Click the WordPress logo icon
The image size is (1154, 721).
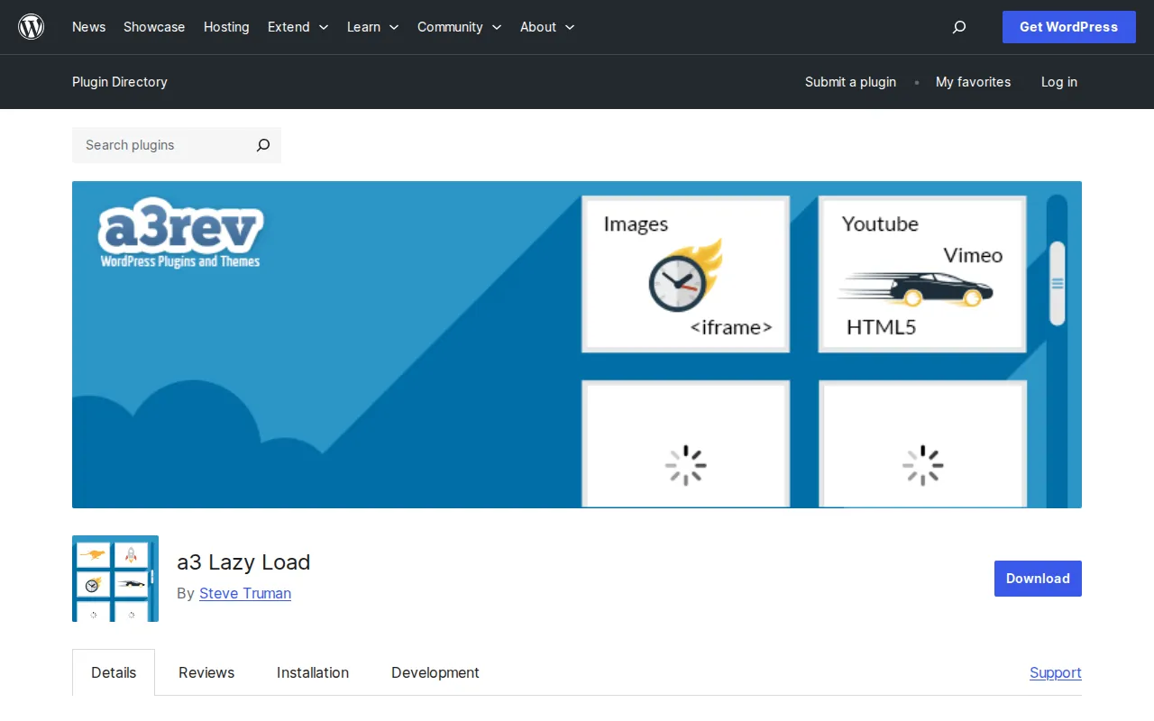31,27
